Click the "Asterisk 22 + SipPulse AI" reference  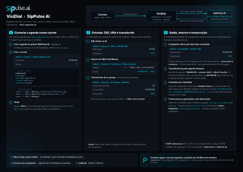(x=216, y=147)
